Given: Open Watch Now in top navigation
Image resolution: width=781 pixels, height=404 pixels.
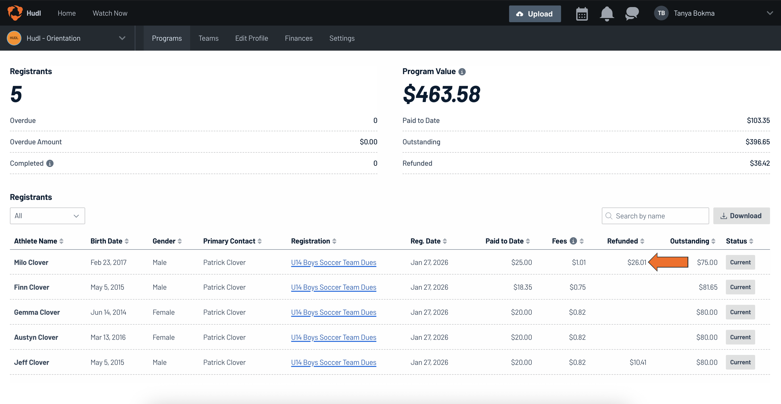Looking at the screenshot, I should pos(110,13).
